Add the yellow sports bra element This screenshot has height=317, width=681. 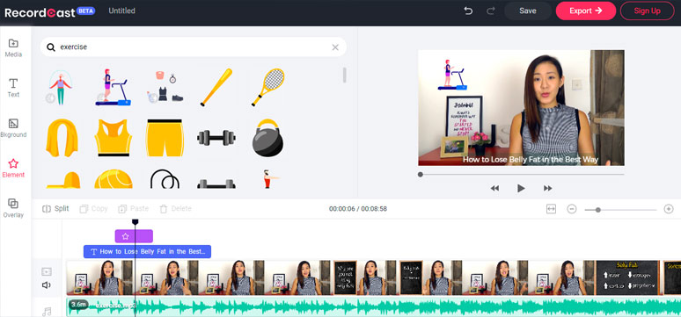click(x=113, y=138)
